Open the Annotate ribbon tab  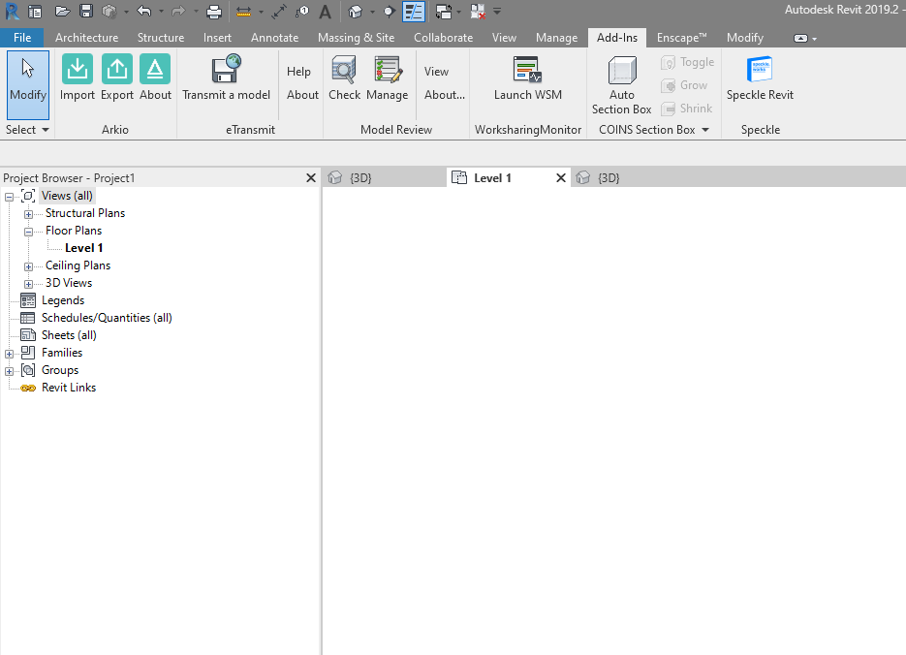274,38
